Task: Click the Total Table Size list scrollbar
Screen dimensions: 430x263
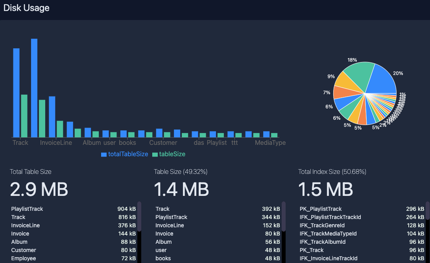Action: pos(139,216)
